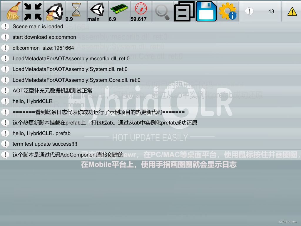Toggle memory usage RAM chip icon
This screenshot has width=301, height=226.
point(119,11)
